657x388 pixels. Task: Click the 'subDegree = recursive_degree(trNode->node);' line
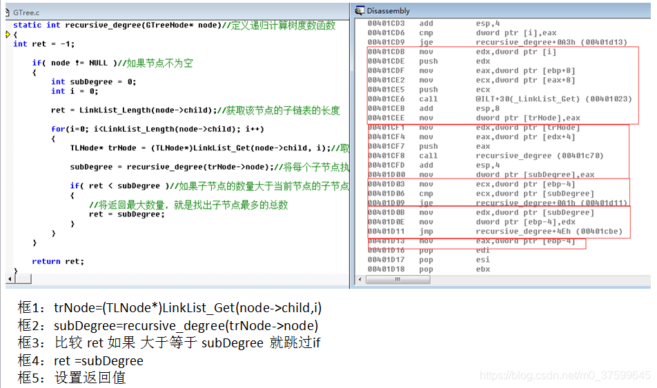[x=210, y=167]
